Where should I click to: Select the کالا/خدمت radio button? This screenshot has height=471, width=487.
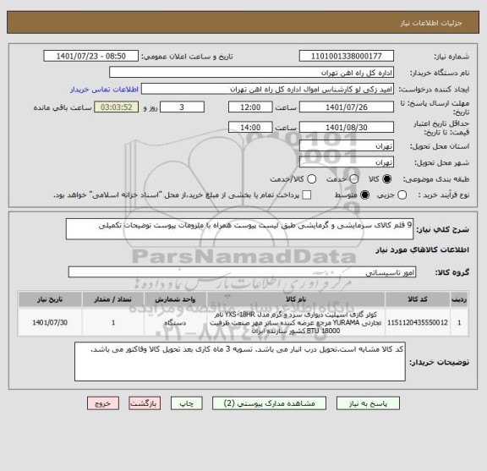[x=311, y=179]
